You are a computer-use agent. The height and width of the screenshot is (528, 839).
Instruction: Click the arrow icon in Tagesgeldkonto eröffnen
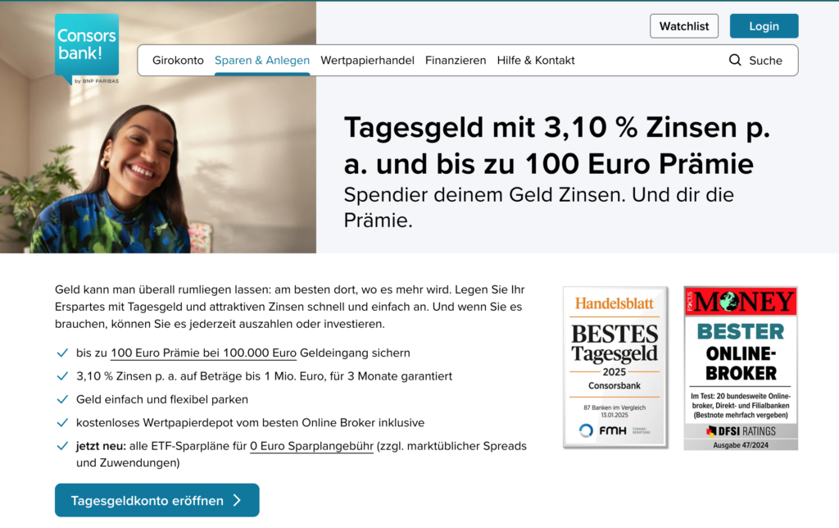pos(237,500)
